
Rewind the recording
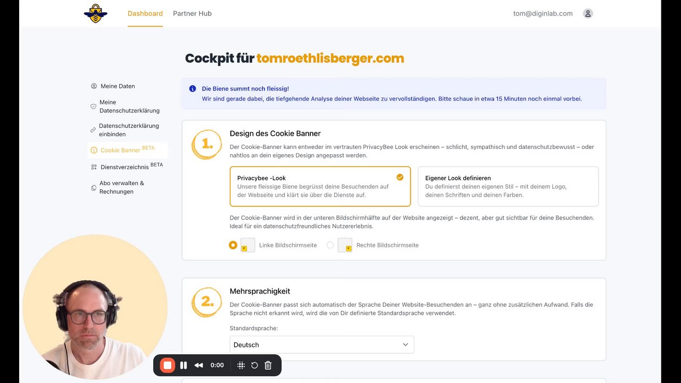[x=198, y=365]
